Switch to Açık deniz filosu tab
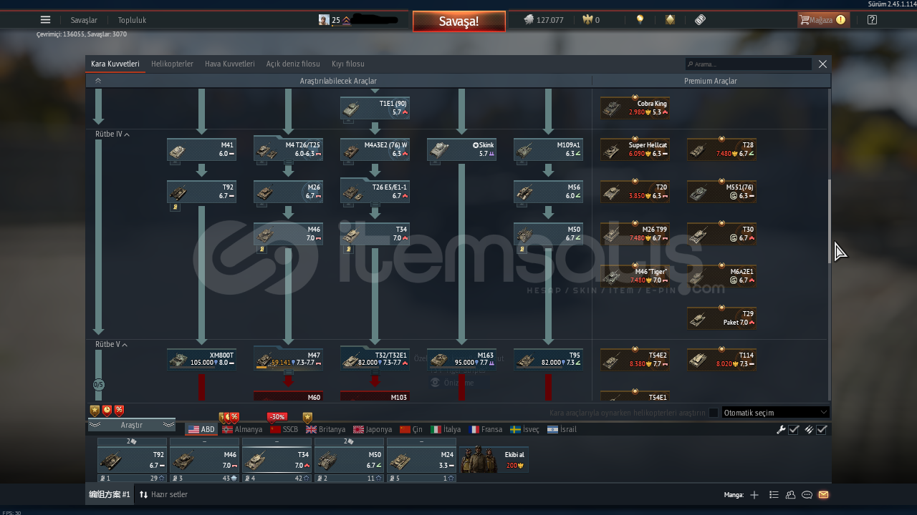Viewport: 917px width, 515px height. (293, 64)
